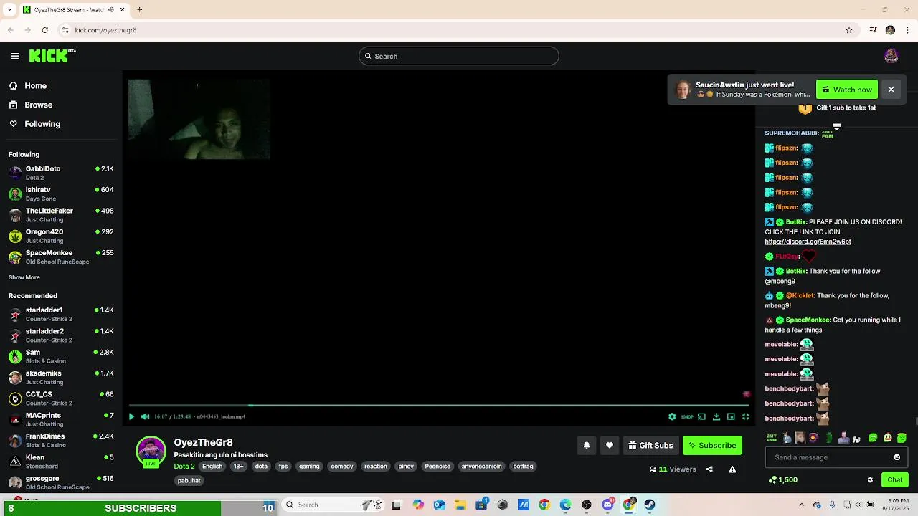Click the Kick logo
Image resolution: width=918 pixels, height=516 pixels.
click(x=52, y=56)
